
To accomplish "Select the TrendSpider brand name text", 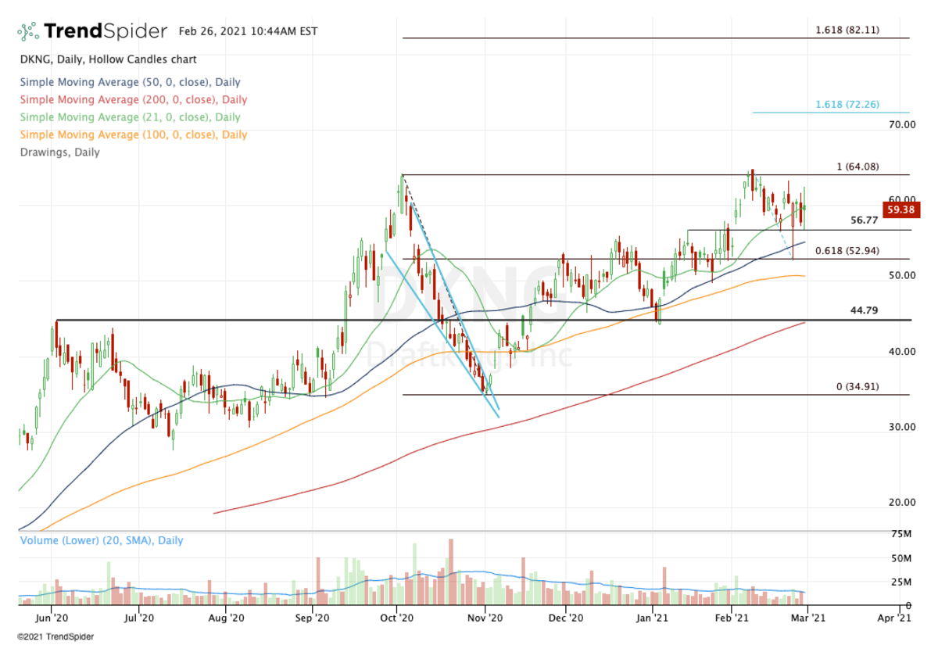I will pyautogui.click(x=105, y=31).
